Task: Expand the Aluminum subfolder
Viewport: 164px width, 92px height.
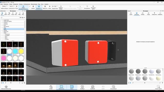Action: pyautogui.click(x=4, y=34)
